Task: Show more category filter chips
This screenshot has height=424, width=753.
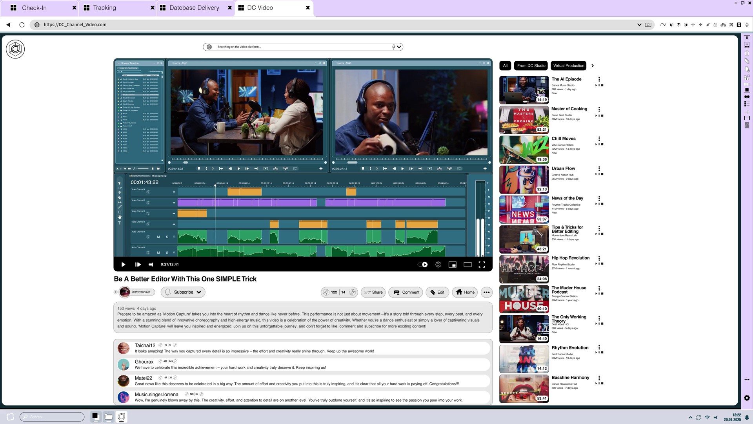Action: 593,66
